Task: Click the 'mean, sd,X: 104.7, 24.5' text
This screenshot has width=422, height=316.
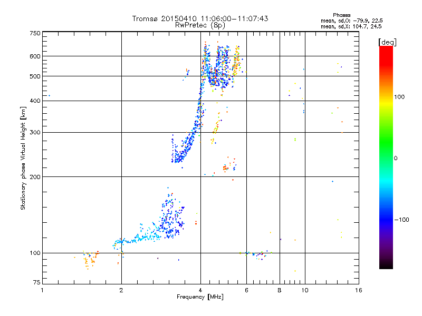Action: (351, 26)
